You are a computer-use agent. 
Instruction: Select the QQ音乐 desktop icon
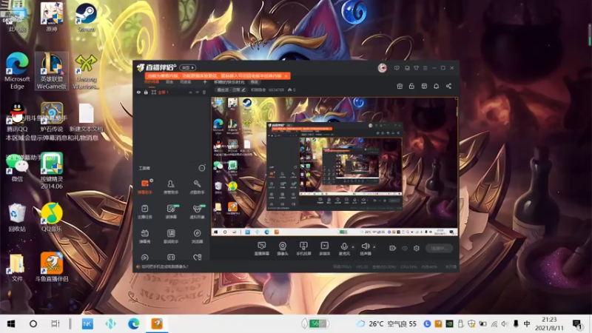52,217
